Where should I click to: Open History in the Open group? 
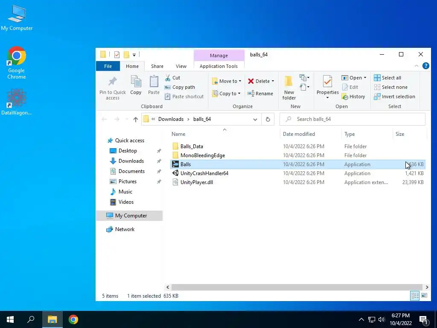point(353,97)
